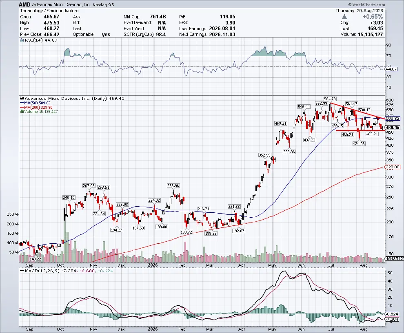Screen dimensions: 404x333
Task: Click the candlestick icon beside Advanced Micro Devices (Daily)
Action: click(x=22, y=98)
